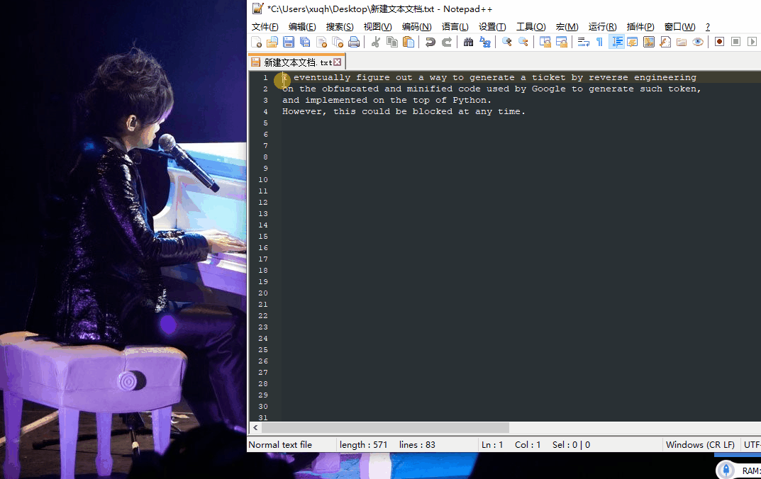This screenshot has height=479, width=761.
Task: Select the 新建文本文档.txt tab
Action: point(296,62)
